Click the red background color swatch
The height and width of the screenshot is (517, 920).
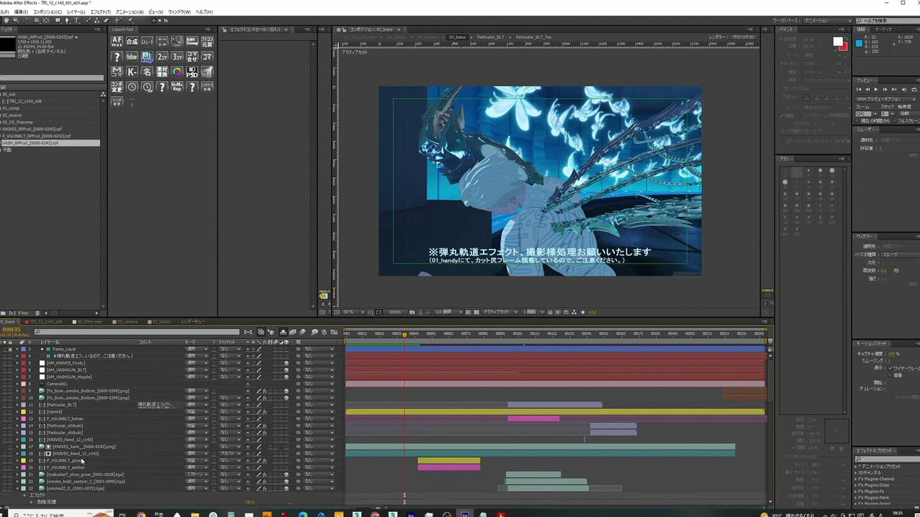point(845,49)
